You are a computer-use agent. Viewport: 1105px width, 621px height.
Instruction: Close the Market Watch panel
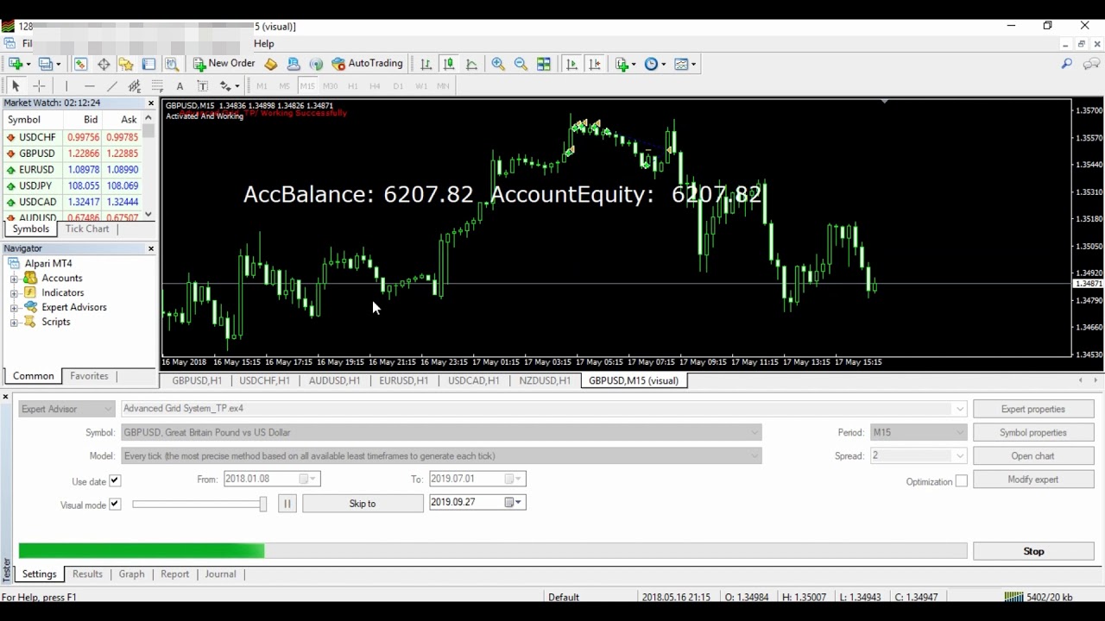coord(151,103)
